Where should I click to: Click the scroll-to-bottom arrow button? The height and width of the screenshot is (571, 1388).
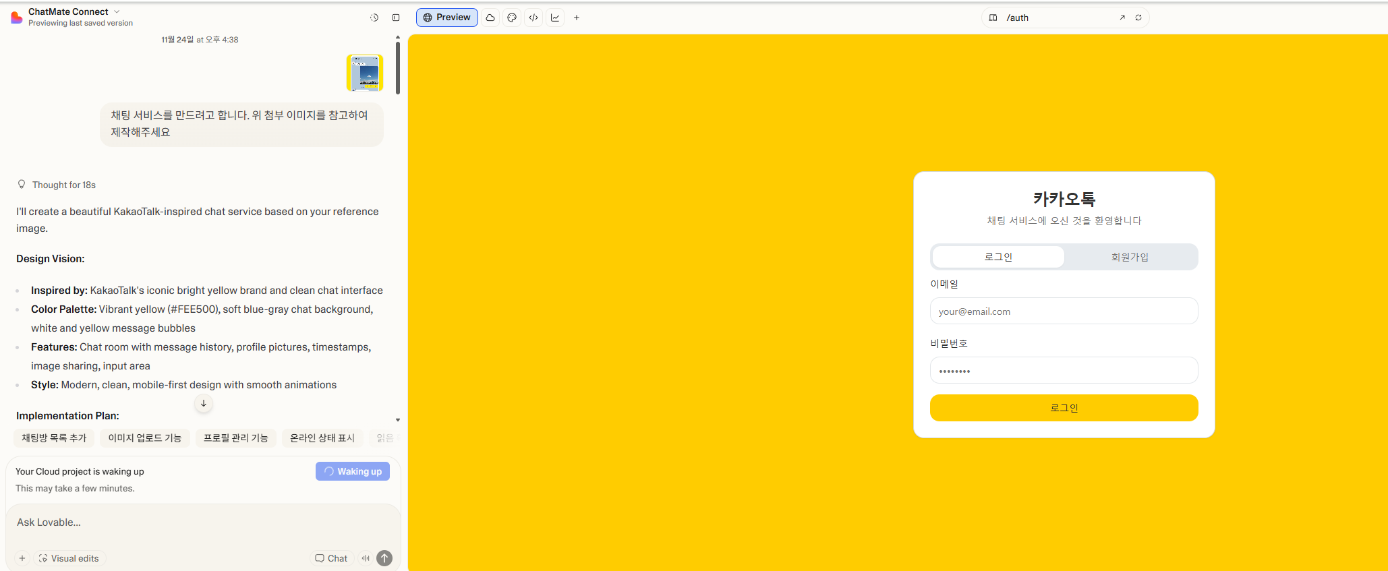[204, 403]
